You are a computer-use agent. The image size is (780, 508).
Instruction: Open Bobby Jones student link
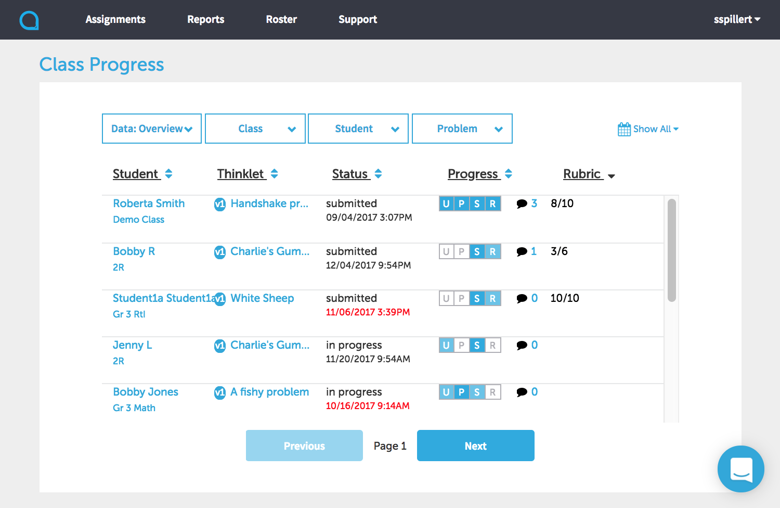(146, 392)
